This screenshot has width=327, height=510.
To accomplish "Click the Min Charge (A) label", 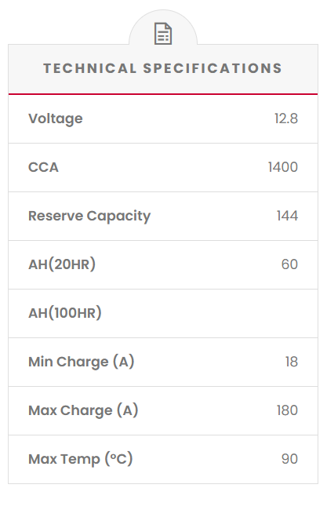I will tap(82, 362).
